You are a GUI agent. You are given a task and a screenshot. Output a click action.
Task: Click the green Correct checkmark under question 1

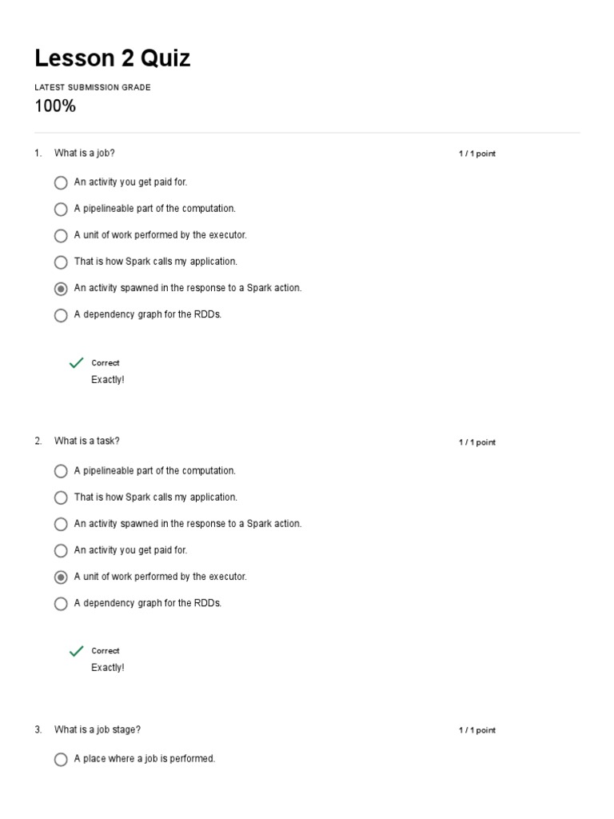(77, 363)
